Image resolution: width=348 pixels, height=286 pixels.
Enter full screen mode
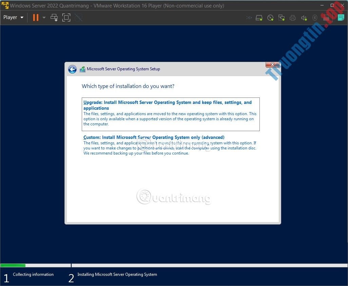pyautogui.click(x=66, y=17)
